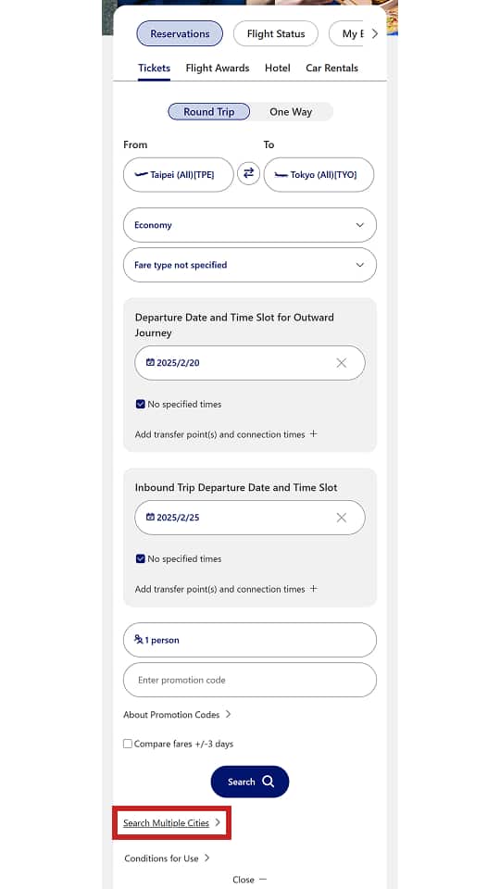Click the chevron beside Conditions for Use

tap(206, 858)
